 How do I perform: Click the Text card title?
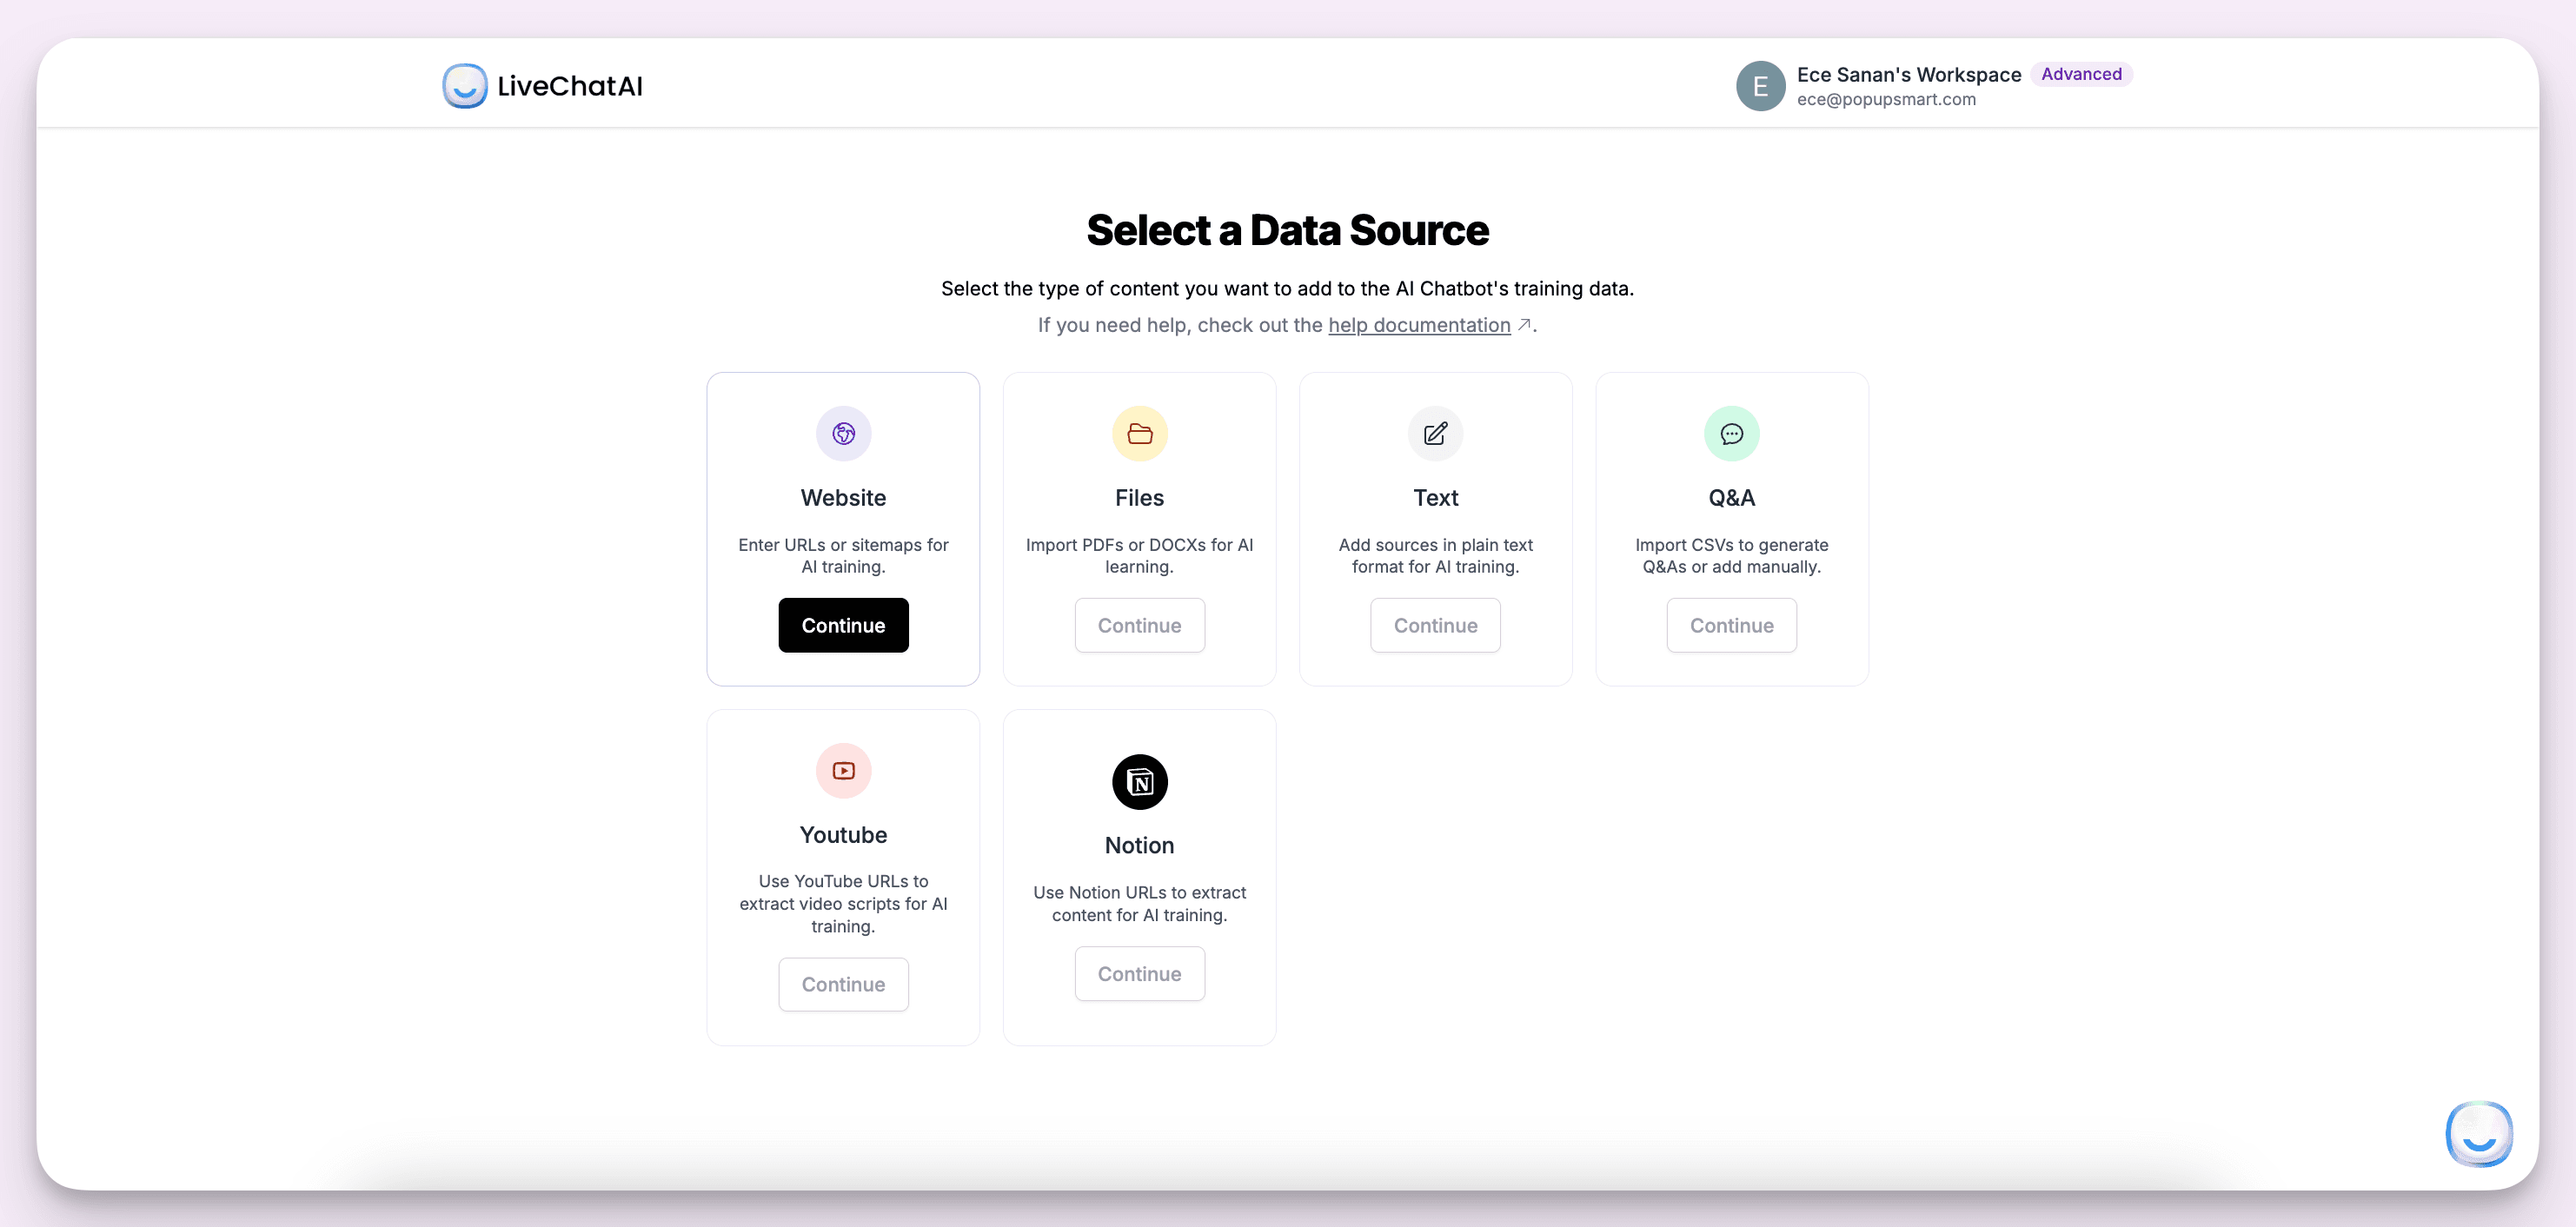click(x=1435, y=497)
